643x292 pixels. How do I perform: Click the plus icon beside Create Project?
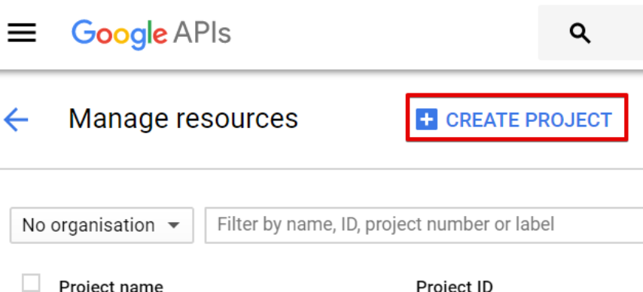click(426, 120)
